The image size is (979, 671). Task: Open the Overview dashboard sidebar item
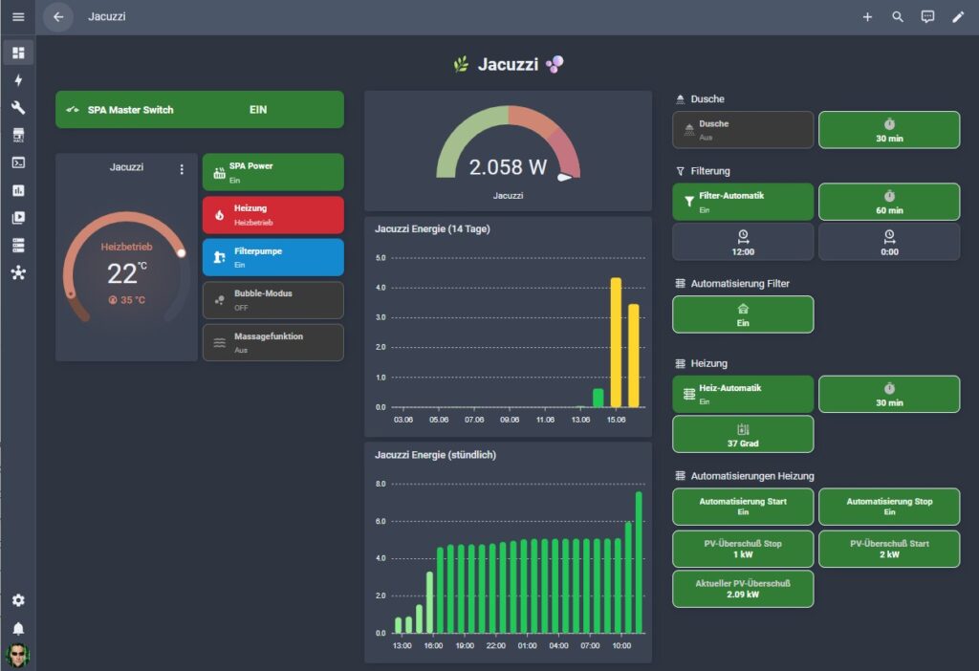click(x=18, y=53)
